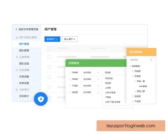This screenshot has height=134, width=168.
Task: Click the 权限管理 green panel header
Action: 96,63
